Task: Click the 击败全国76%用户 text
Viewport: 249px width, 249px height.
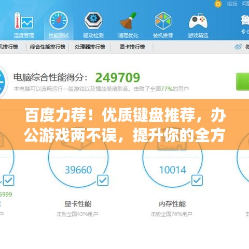Action: [172, 214]
